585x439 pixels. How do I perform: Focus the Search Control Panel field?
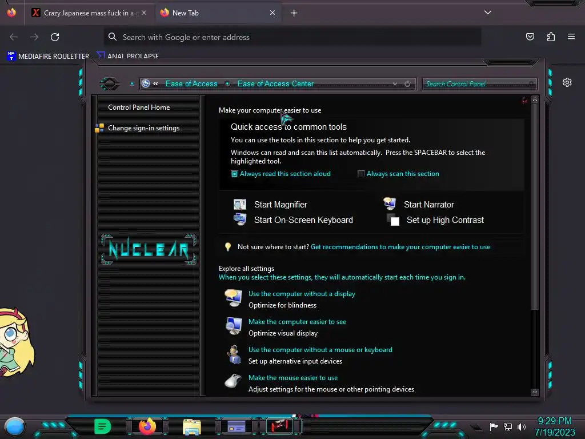click(x=479, y=84)
